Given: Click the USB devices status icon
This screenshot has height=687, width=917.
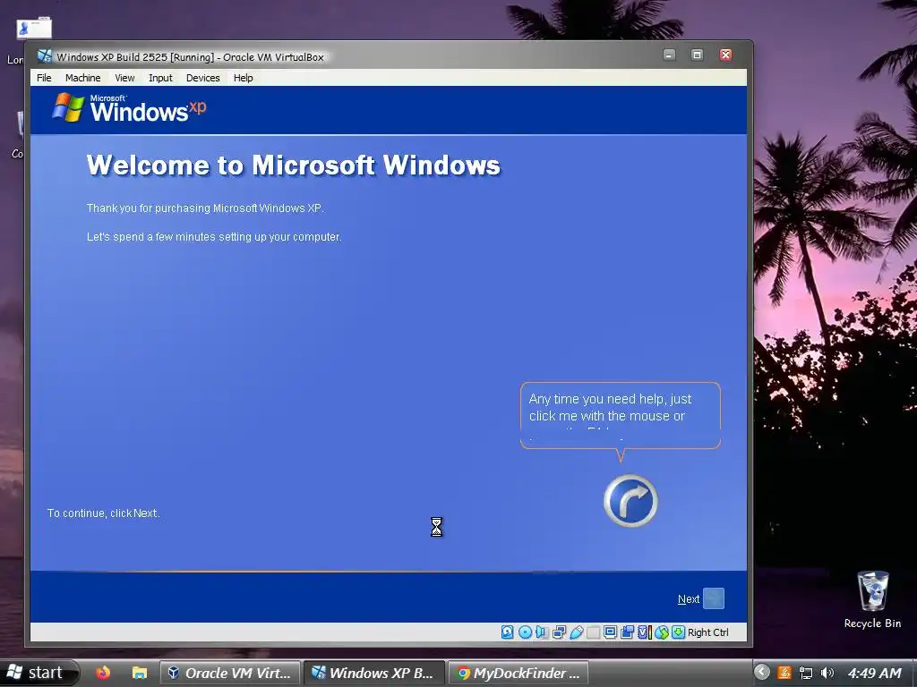Looking at the screenshot, I should (x=576, y=632).
